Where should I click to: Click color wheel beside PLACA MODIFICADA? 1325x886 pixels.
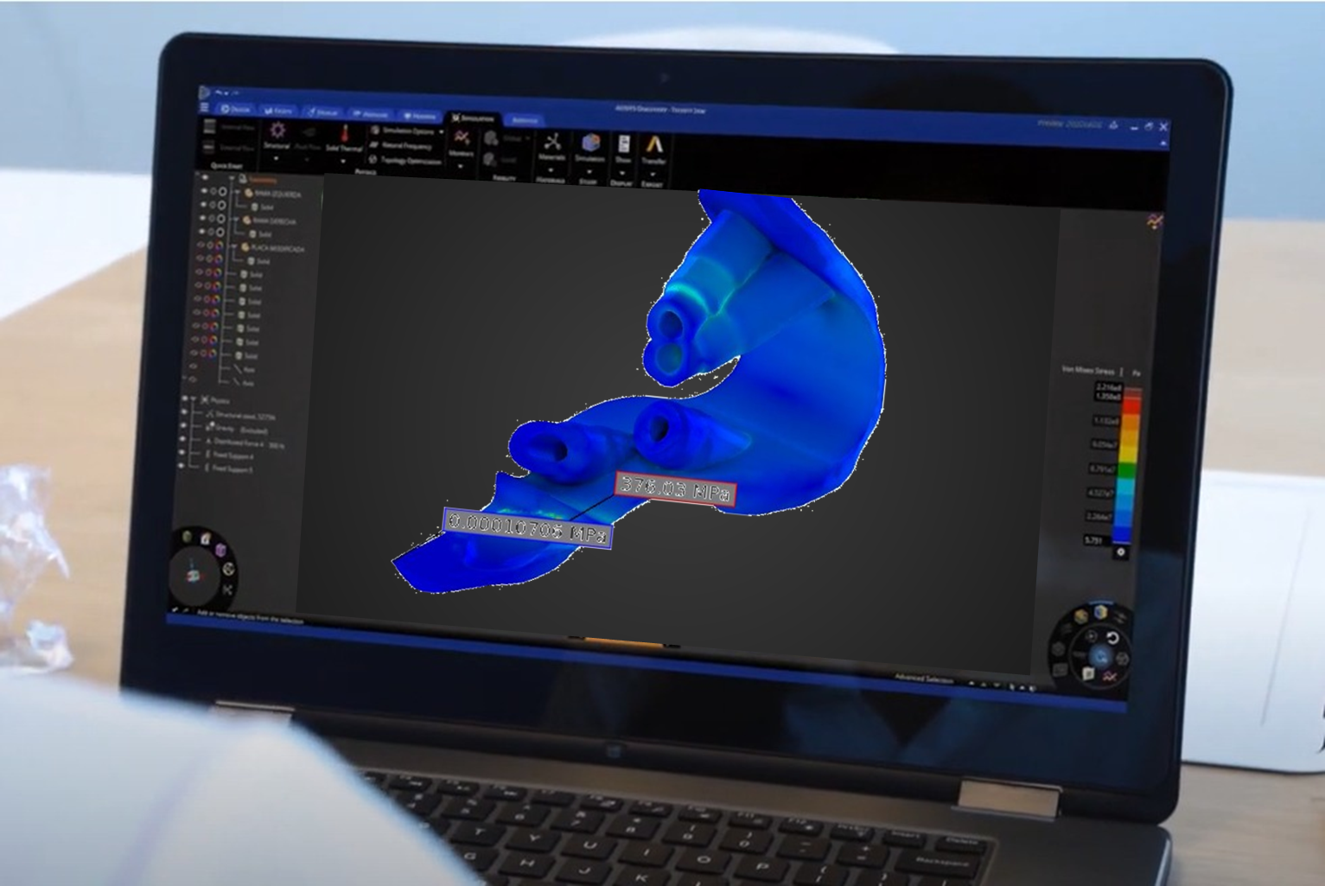click(219, 246)
